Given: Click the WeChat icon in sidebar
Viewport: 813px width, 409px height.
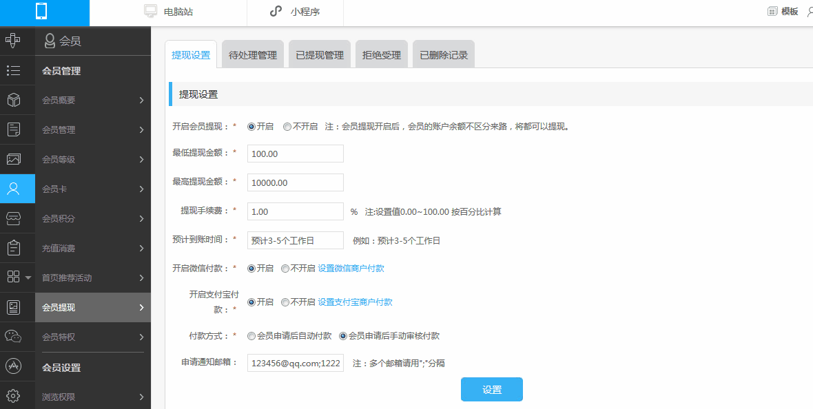Looking at the screenshot, I should (13, 336).
